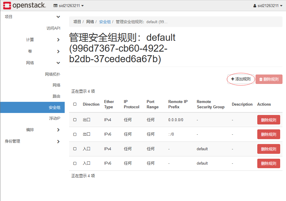The image size is (286, 201).
Task: Collapse the 项目 sidebar section
Action: pos(32,17)
